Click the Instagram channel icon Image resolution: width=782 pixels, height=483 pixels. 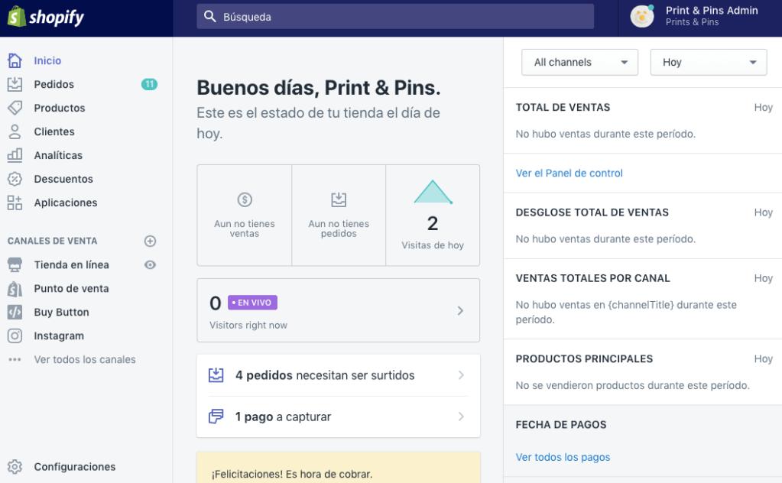[15, 336]
